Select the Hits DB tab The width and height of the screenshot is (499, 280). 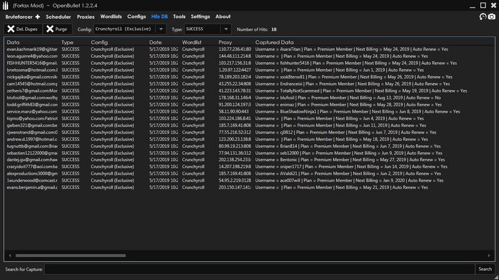[x=160, y=17]
